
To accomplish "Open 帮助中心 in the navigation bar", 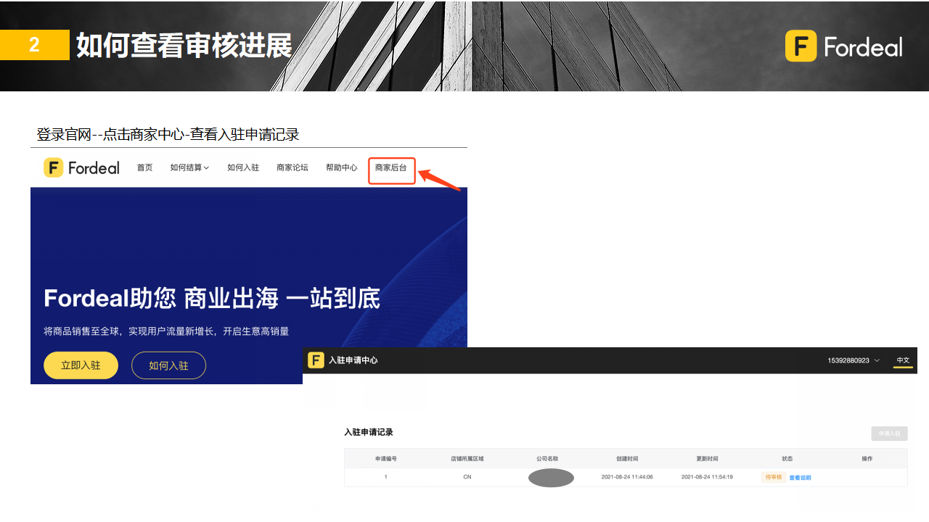I will [342, 167].
